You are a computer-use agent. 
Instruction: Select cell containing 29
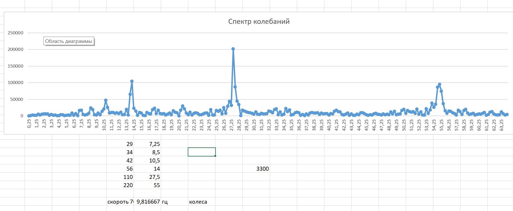pos(120,144)
